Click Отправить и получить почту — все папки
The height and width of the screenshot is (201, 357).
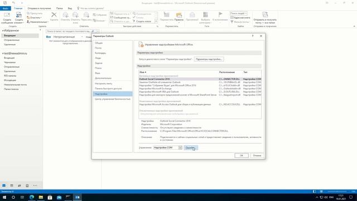coord(265,18)
